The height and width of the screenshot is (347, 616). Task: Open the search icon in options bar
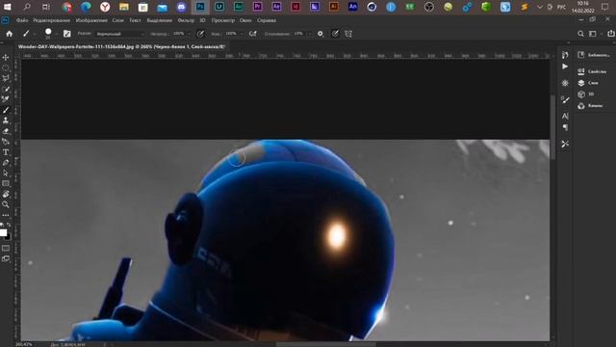580,34
